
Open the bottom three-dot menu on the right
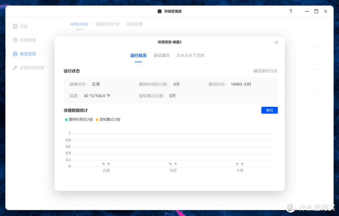[317, 92]
